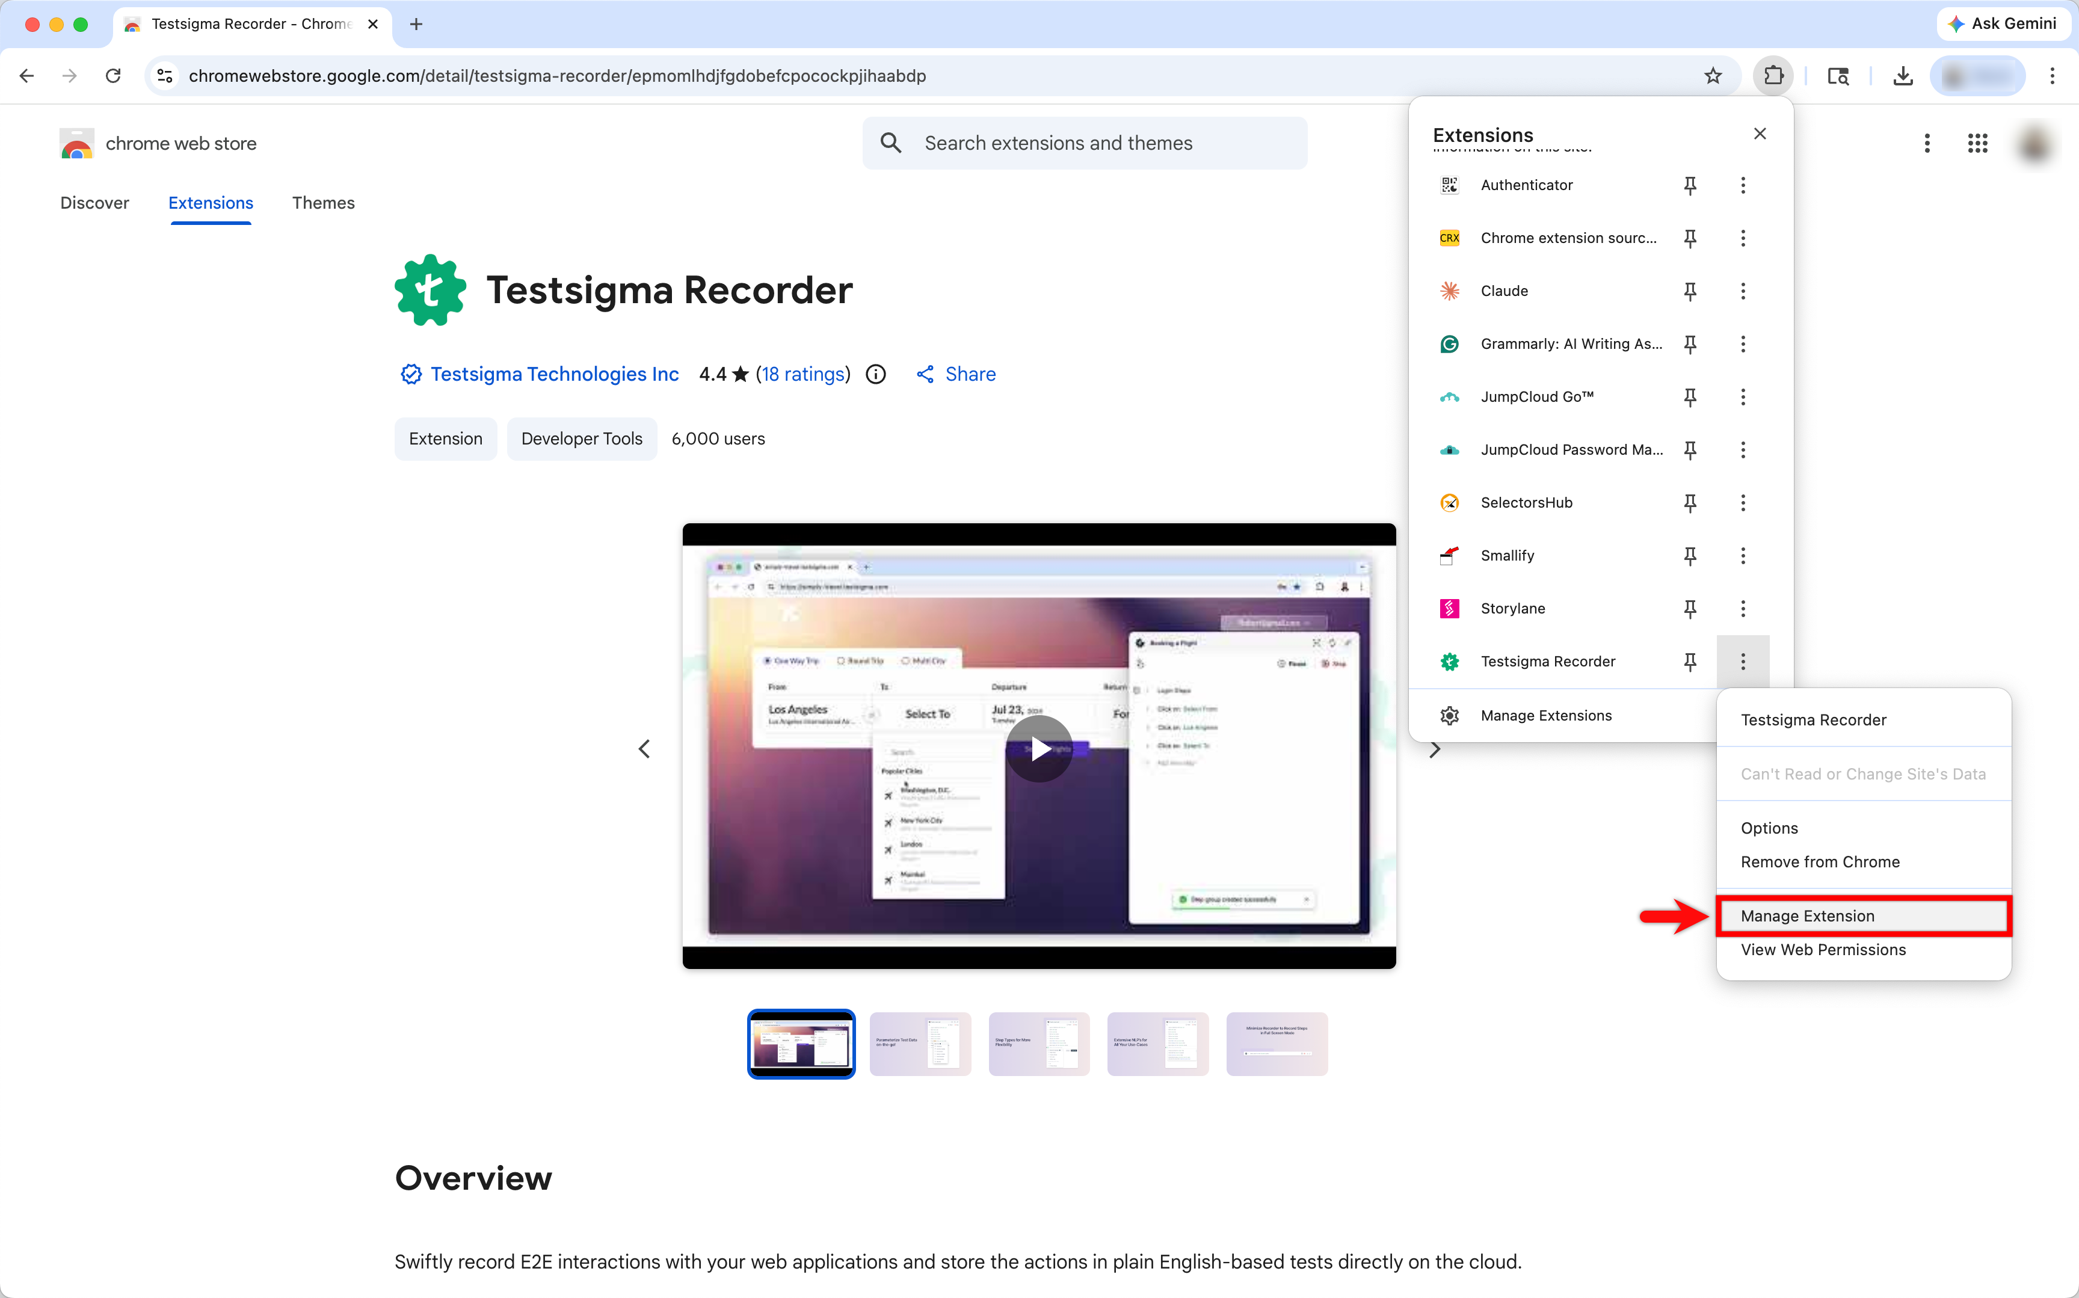Image resolution: width=2079 pixels, height=1298 pixels.
Task: View site information icon in address bar
Action: (x=165, y=76)
